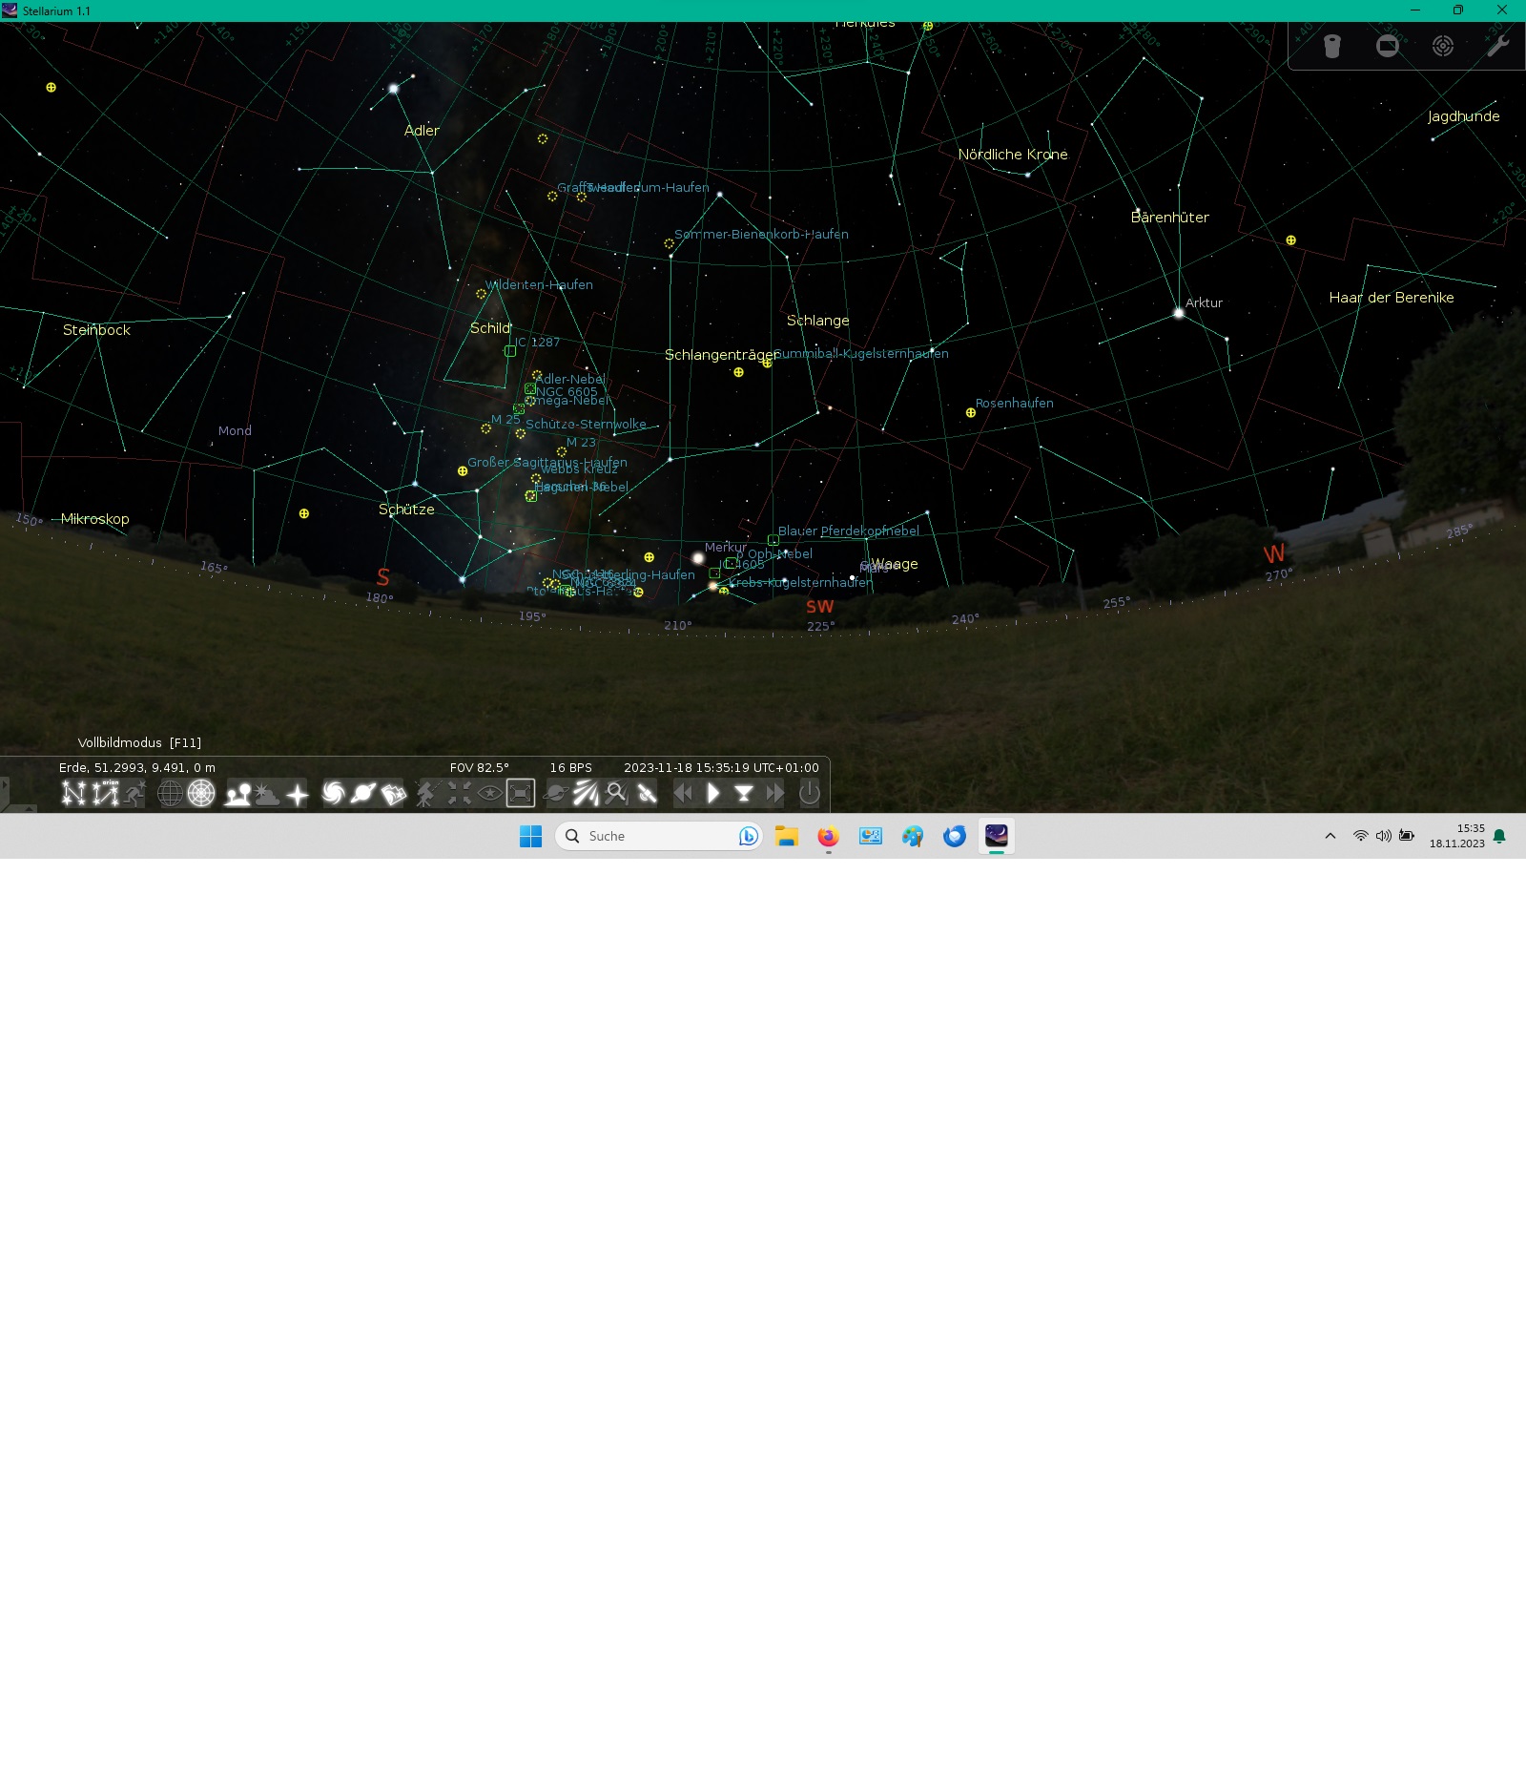1526x1770 pixels.
Task: Click the Schütze constellation label
Action: pyautogui.click(x=406, y=510)
